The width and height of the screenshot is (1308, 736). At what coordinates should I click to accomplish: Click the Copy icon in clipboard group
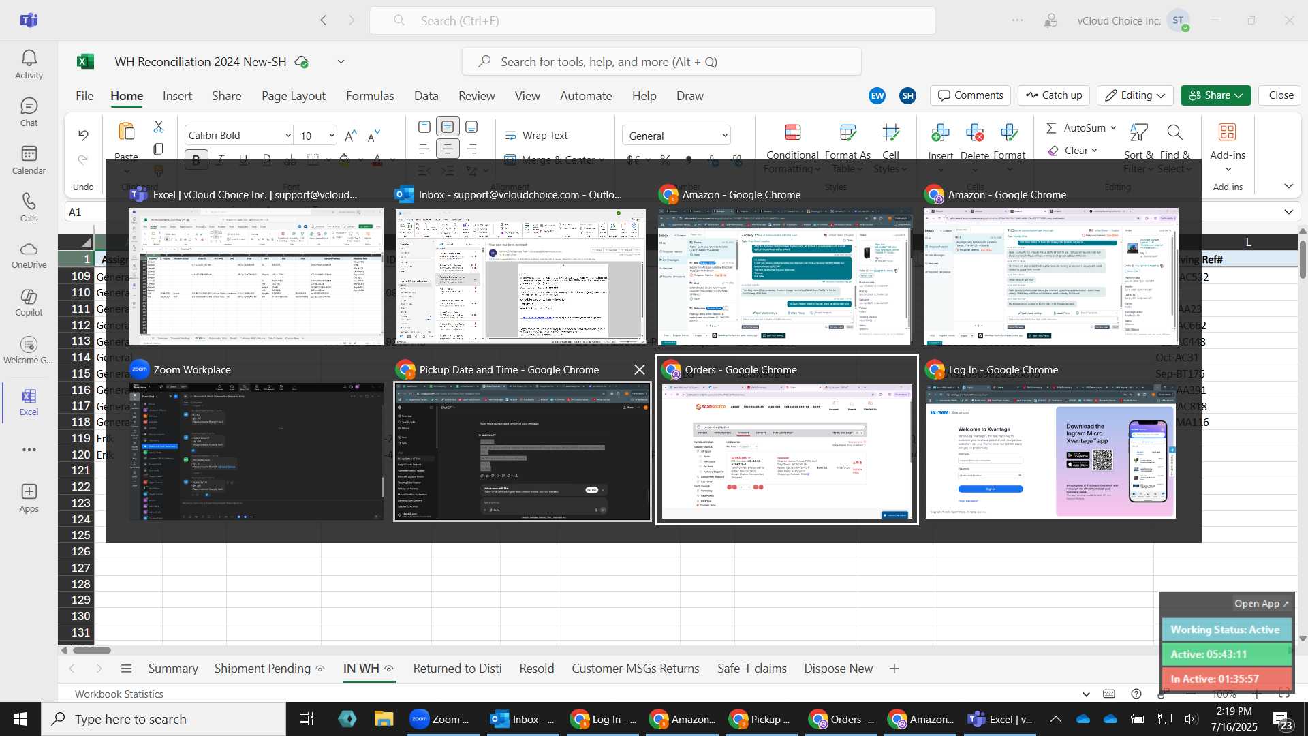pyautogui.click(x=159, y=149)
